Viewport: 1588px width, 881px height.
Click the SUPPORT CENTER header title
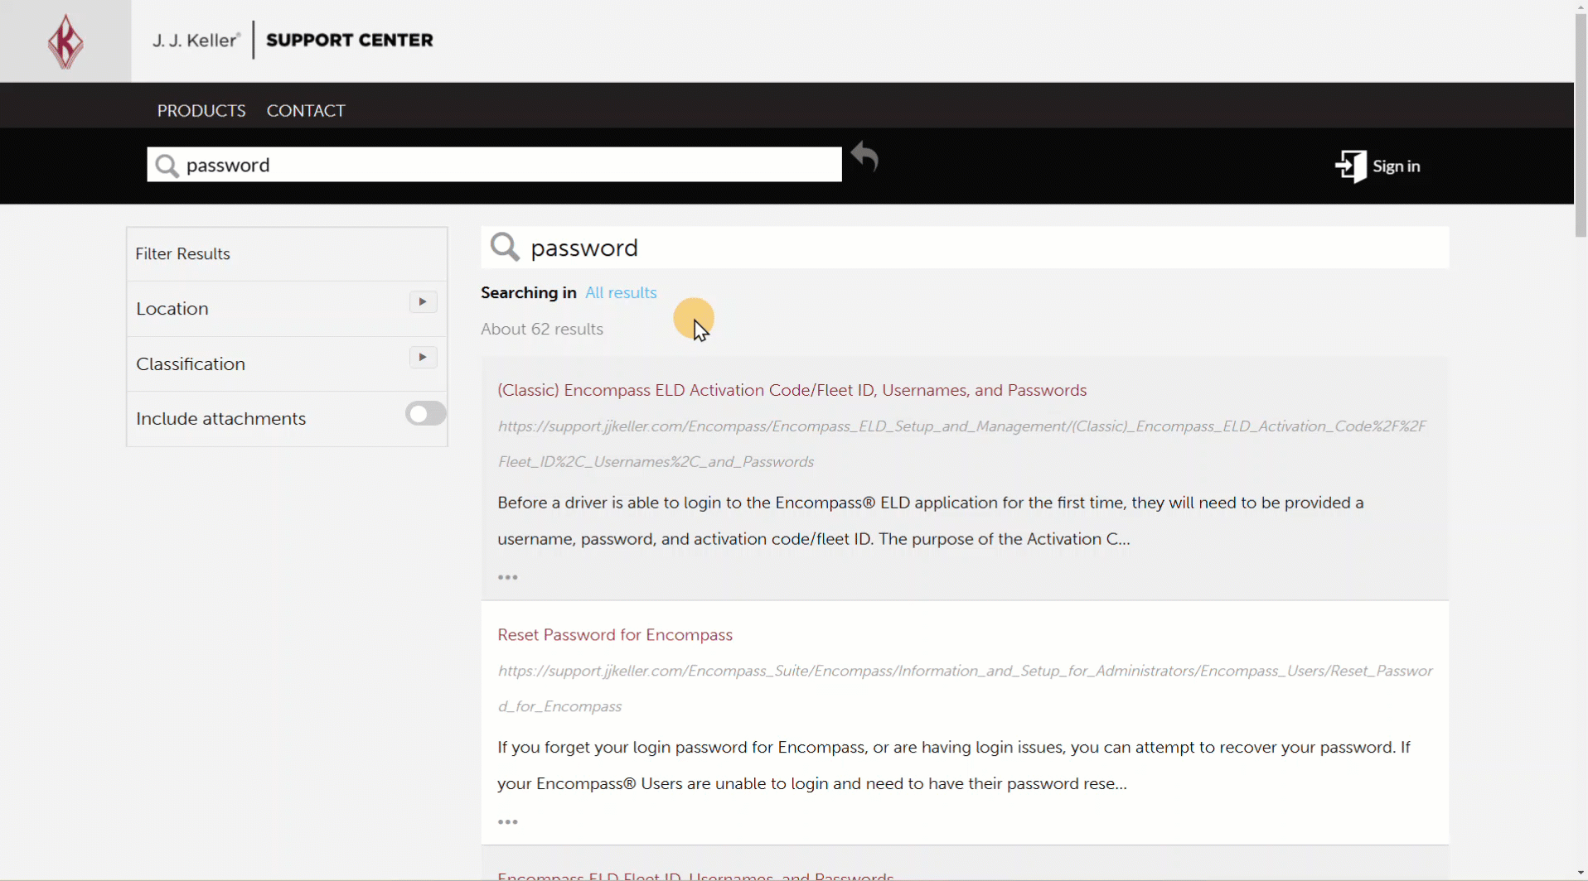coord(349,41)
